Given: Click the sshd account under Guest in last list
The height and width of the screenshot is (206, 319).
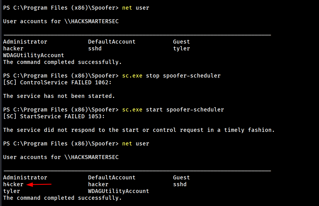Looking at the screenshot, I should [x=180, y=184].
